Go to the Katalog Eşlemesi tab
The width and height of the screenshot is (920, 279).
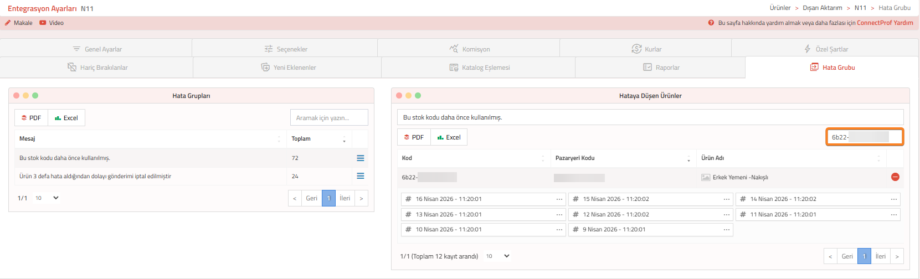pos(479,68)
